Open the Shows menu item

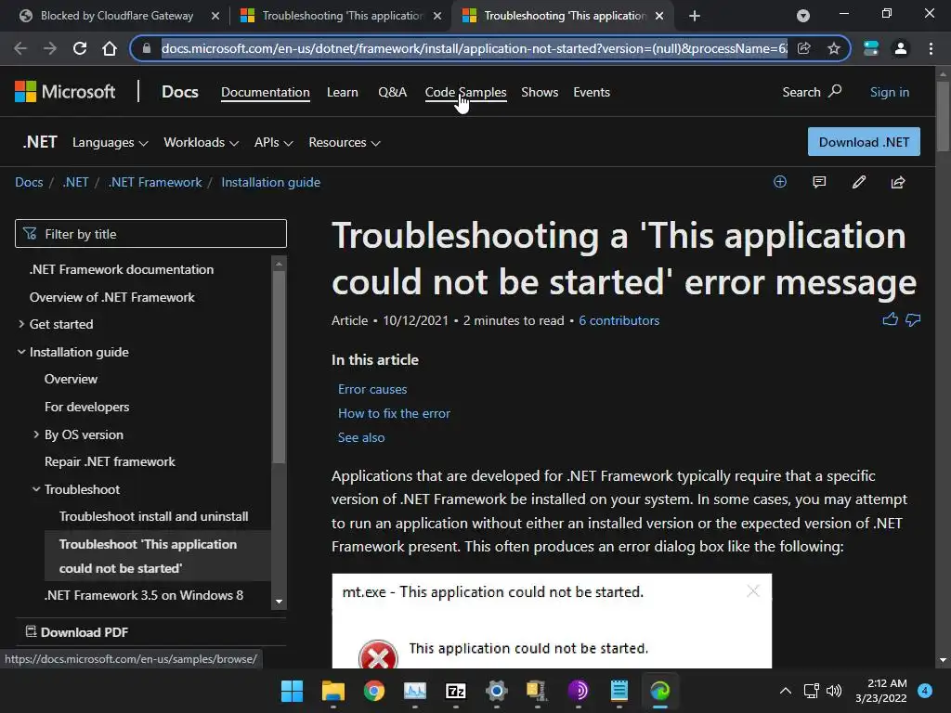tap(540, 92)
